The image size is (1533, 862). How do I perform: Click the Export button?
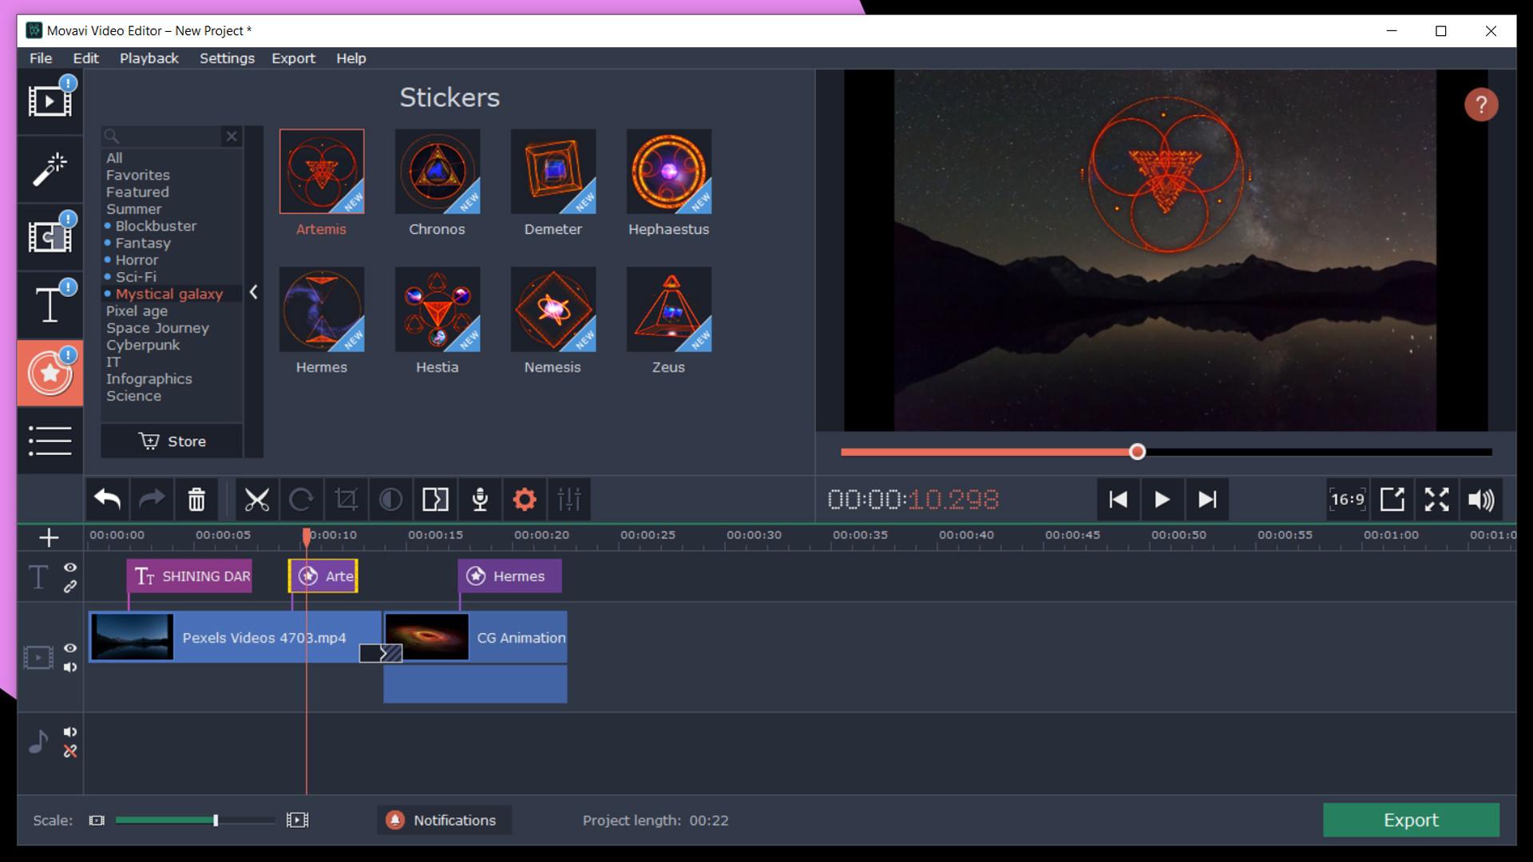tap(1412, 820)
